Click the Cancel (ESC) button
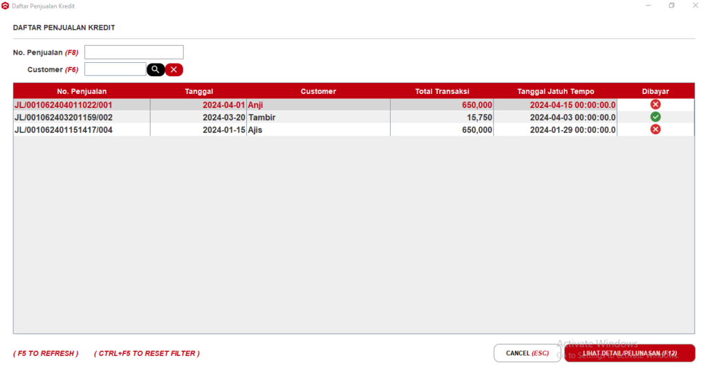The image size is (708, 372). [x=527, y=353]
